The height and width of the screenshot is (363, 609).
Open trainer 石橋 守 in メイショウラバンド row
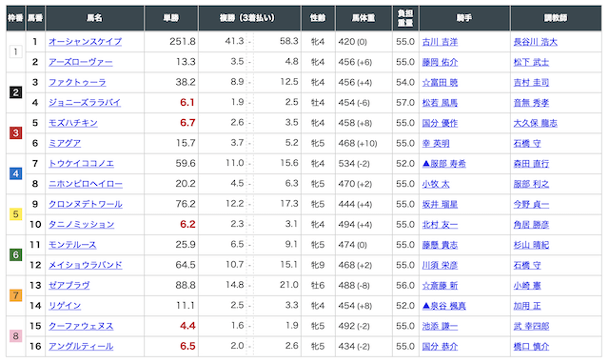point(527,265)
